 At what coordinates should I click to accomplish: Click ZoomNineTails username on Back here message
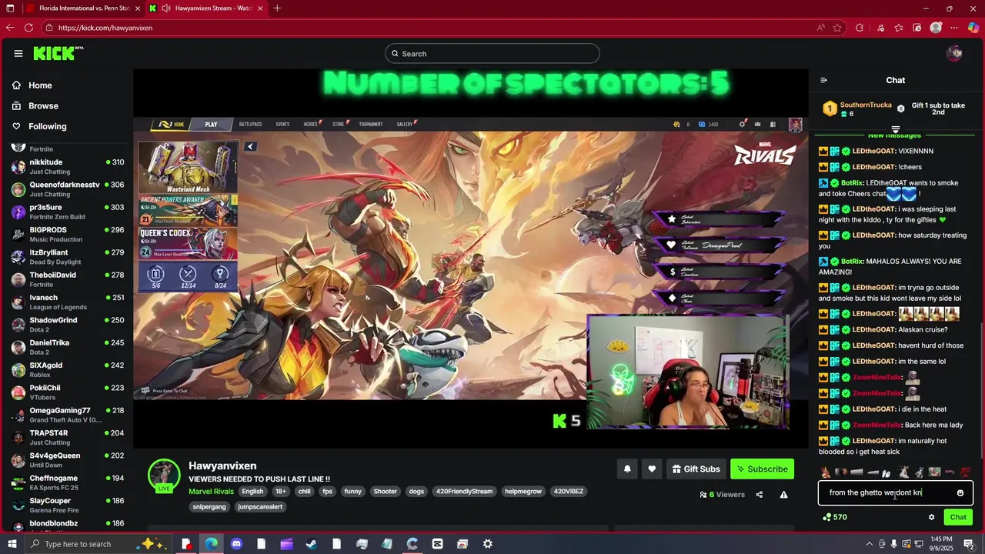pyautogui.click(x=877, y=425)
